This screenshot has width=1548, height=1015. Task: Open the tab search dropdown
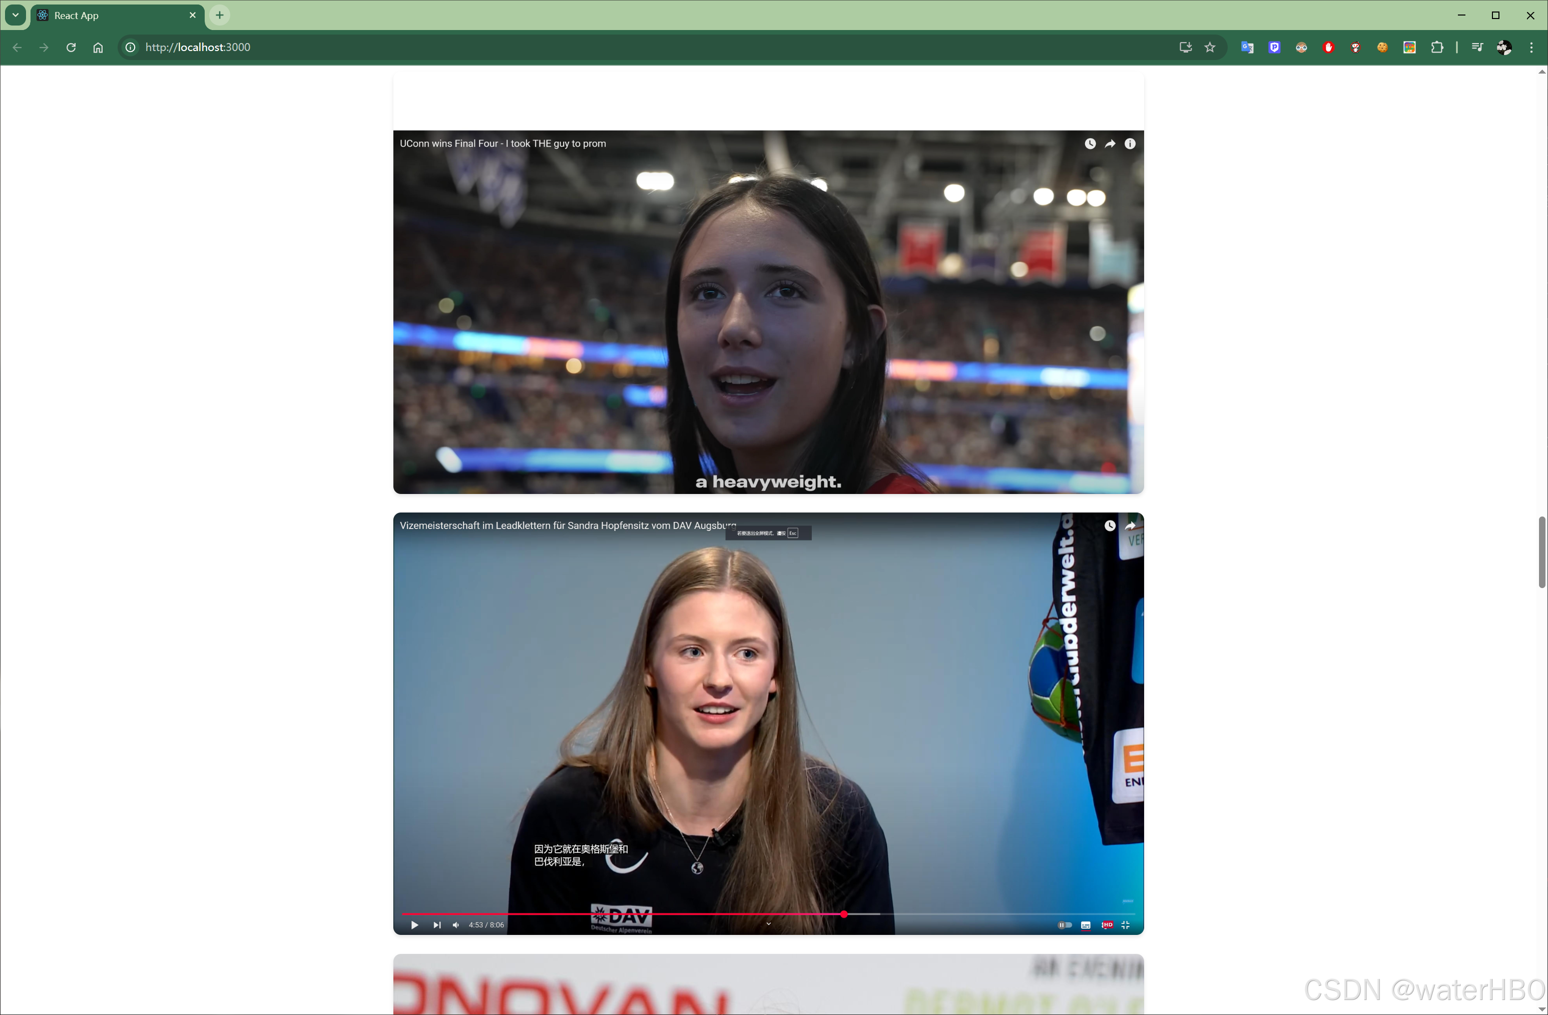(16, 15)
